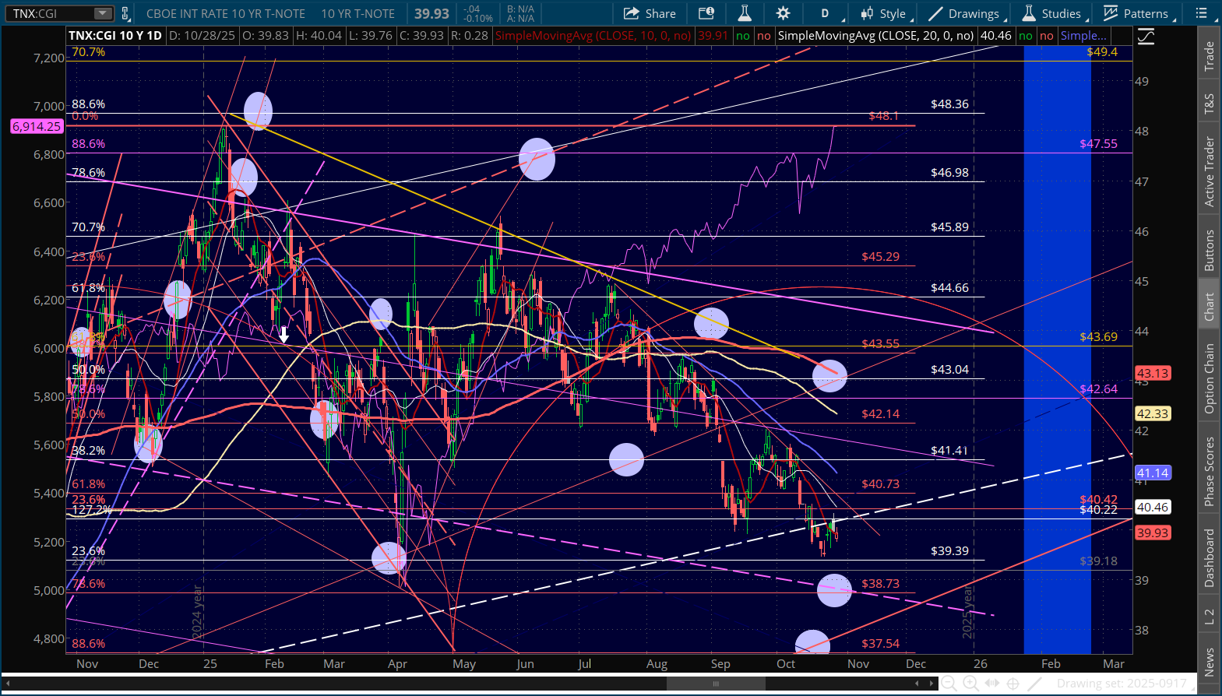Open the Drawings menu
Image resolution: width=1222 pixels, height=696 pixels.
[964, 13]
